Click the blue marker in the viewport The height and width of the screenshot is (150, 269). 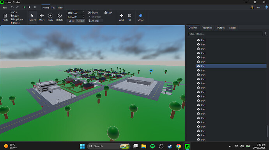[x=151, y=70]
